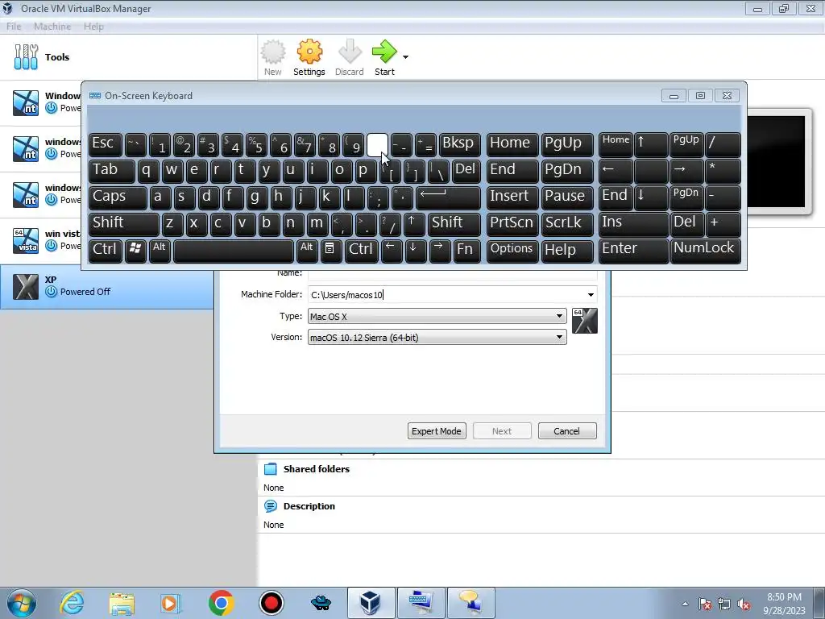825x619 pixels.
Task: Tap the Insert key
Action: click(512, 197)
